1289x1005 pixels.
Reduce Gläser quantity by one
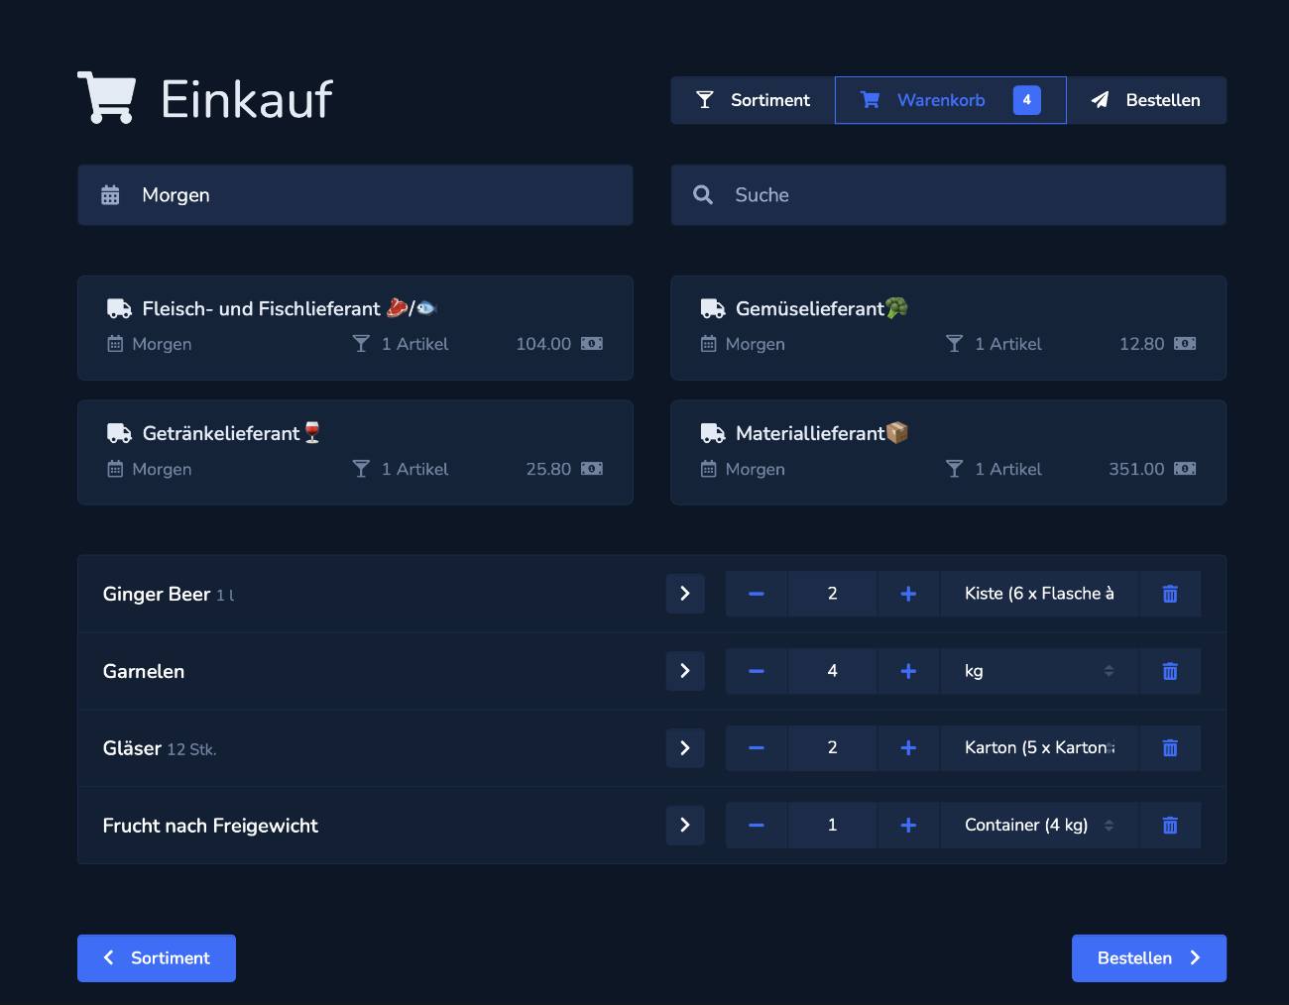pyautogui.click(x=757, y=748)
